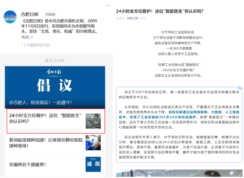Screen dimensions: 244x178
Task: Open the 1119篇原创内容 original articles list
Action: [35, 45]
